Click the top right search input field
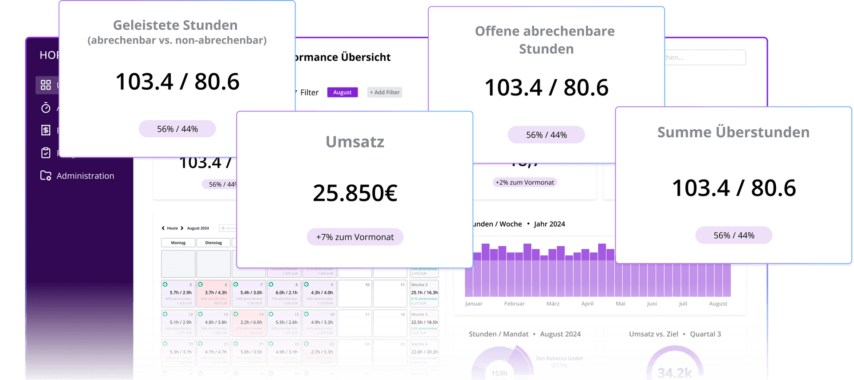The width and height of the screenshot is (854, 380). [705, 57]
